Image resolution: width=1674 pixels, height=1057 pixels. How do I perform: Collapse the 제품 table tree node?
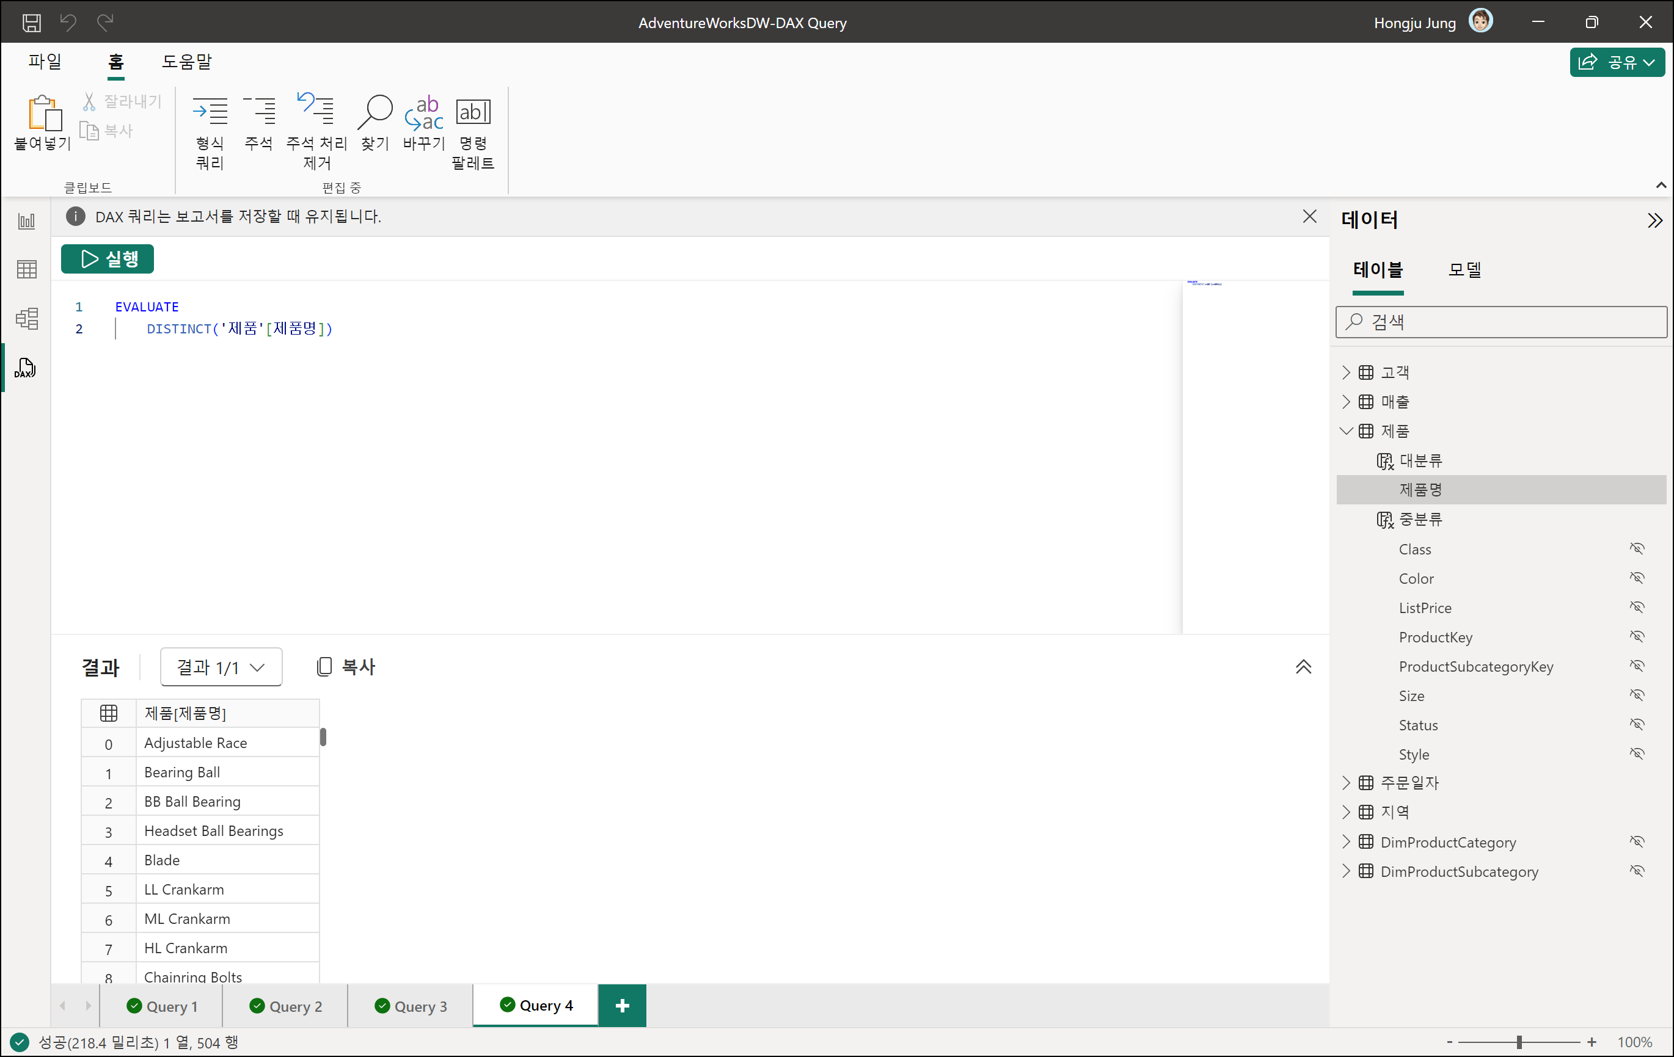click(x=1346, y=431)
